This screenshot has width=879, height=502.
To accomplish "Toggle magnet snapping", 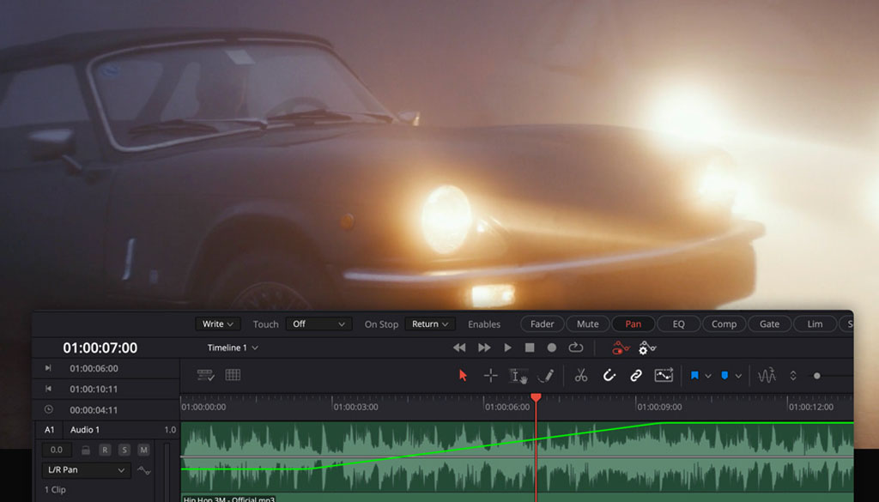I will point(609,375).
